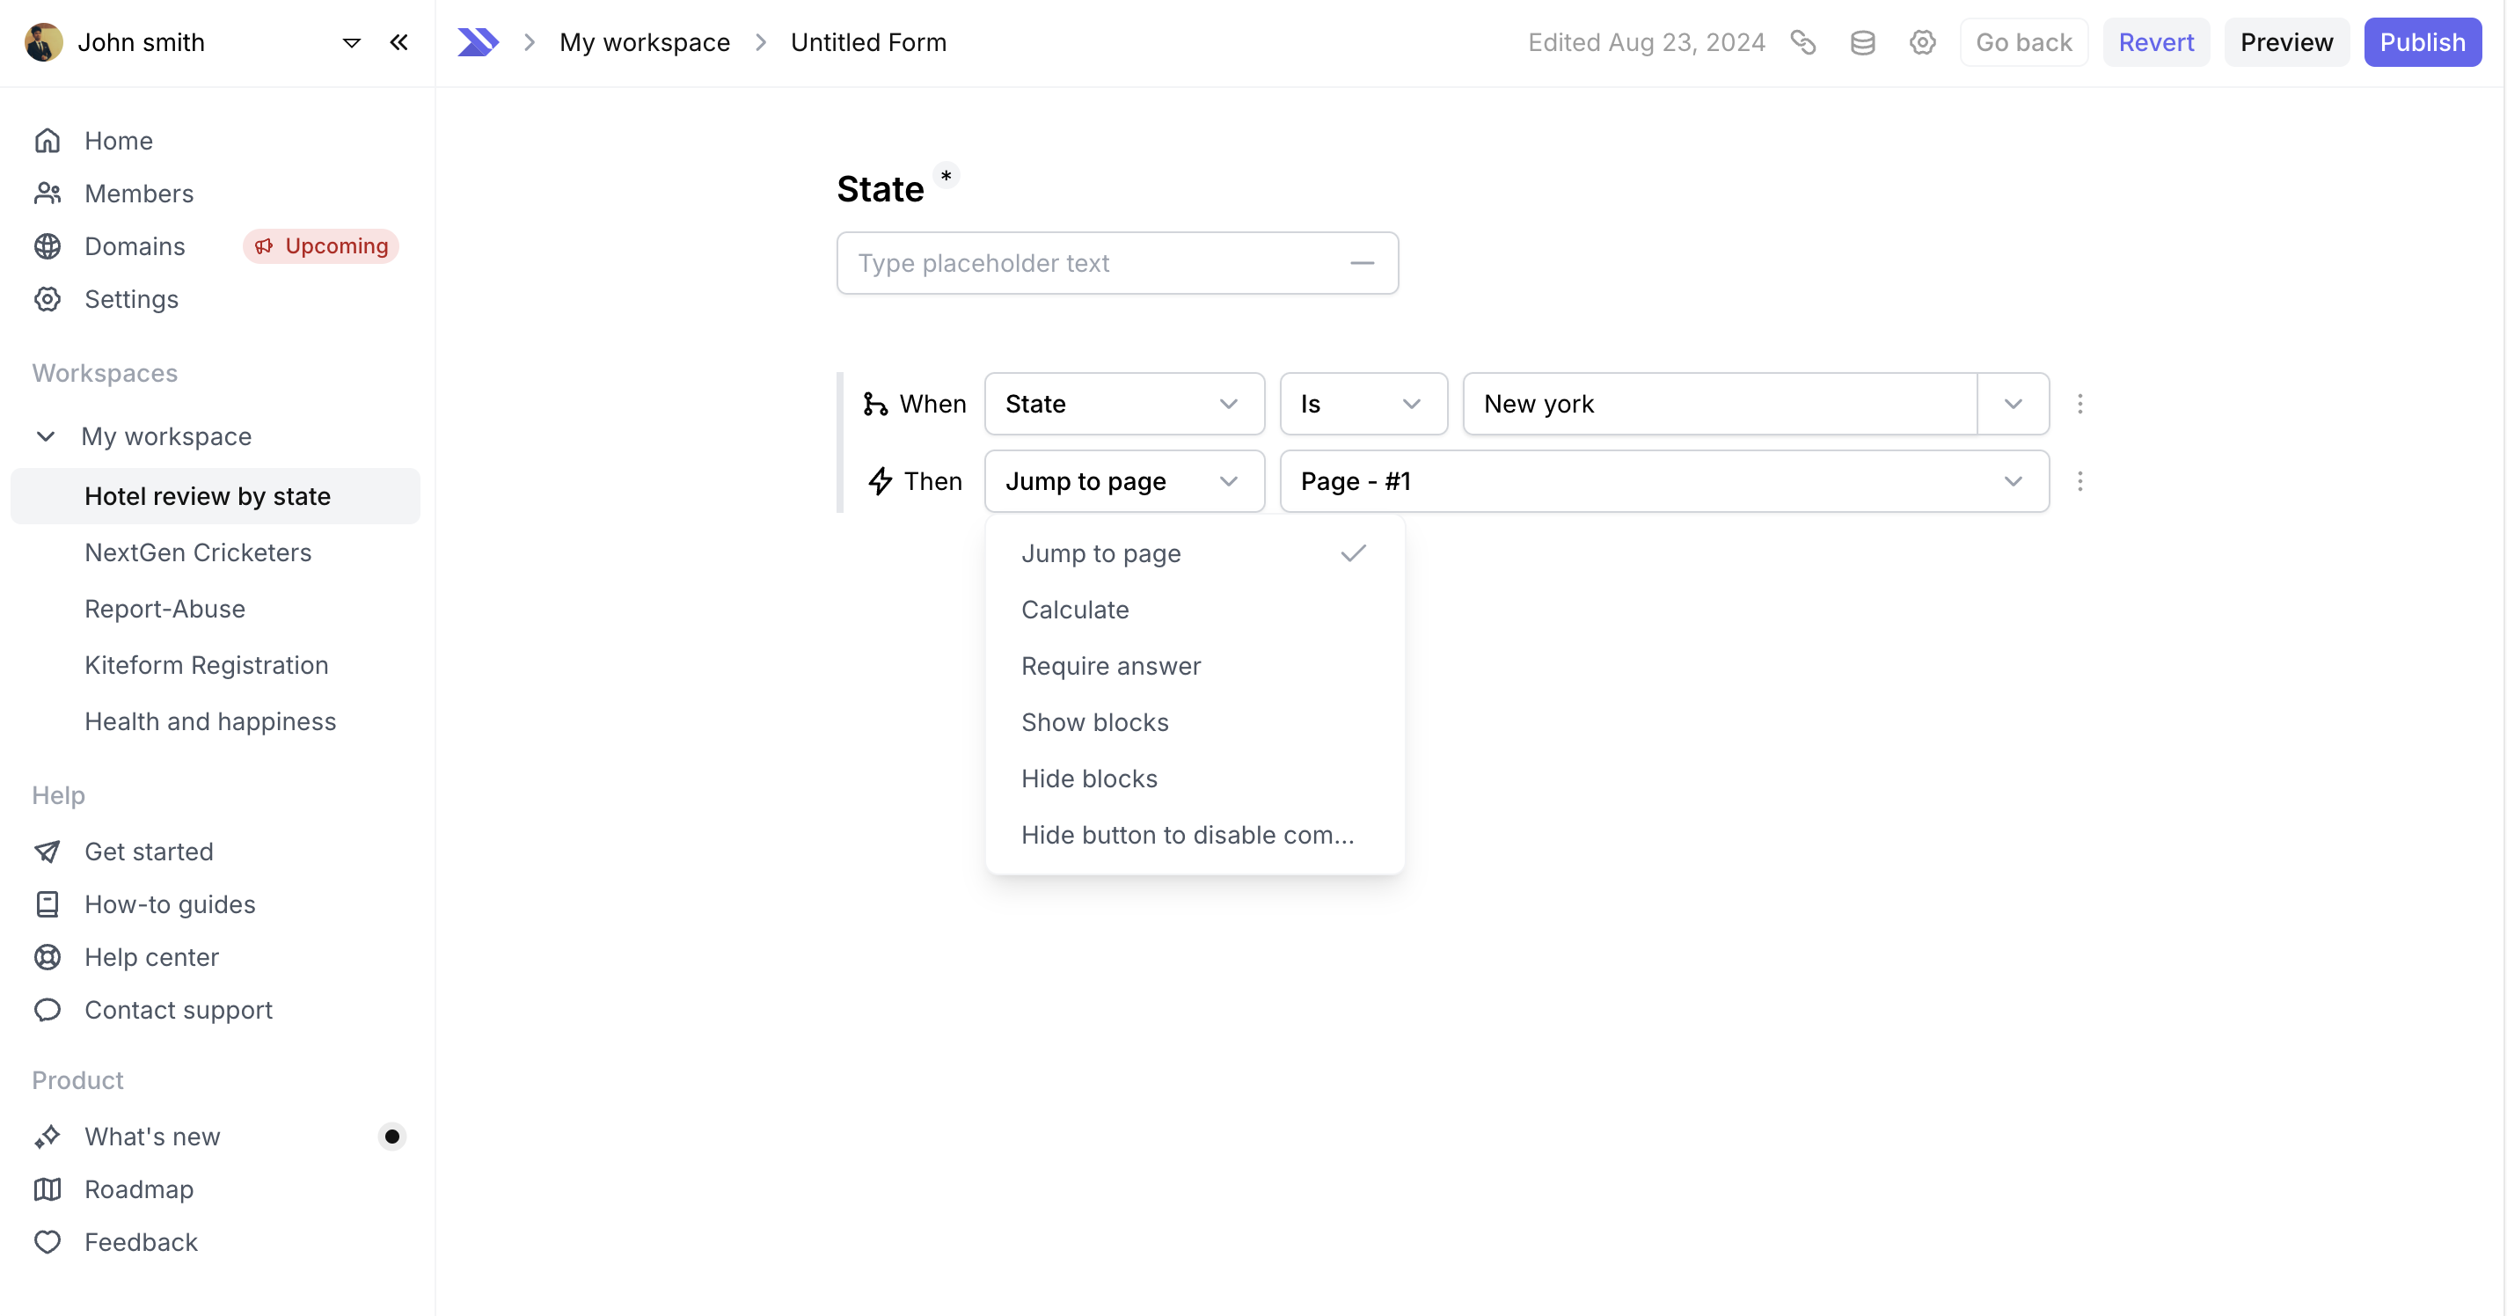Open the State field dropdown in the When row
This screenshot has width=2507, height=1316.
(x=1124, y=404)
